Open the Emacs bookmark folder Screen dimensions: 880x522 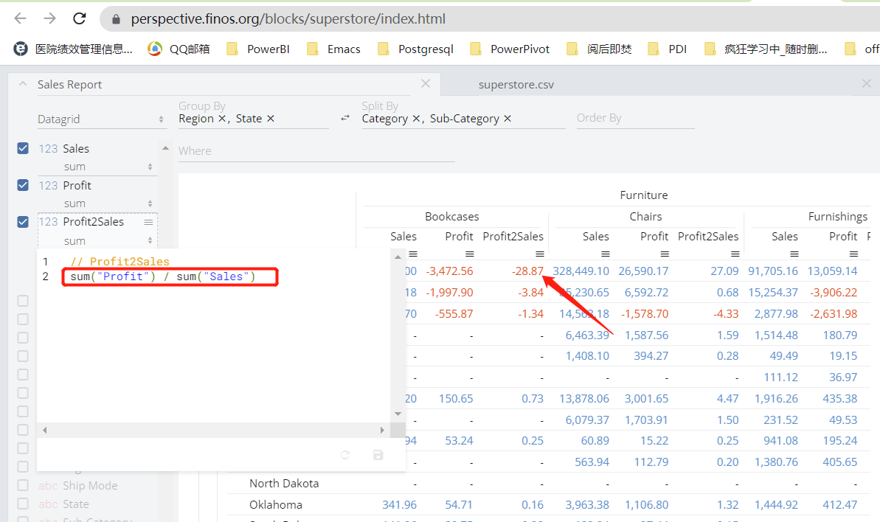[x=333, y=49]
